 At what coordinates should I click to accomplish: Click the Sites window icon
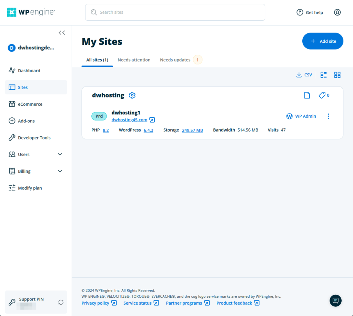12,87
